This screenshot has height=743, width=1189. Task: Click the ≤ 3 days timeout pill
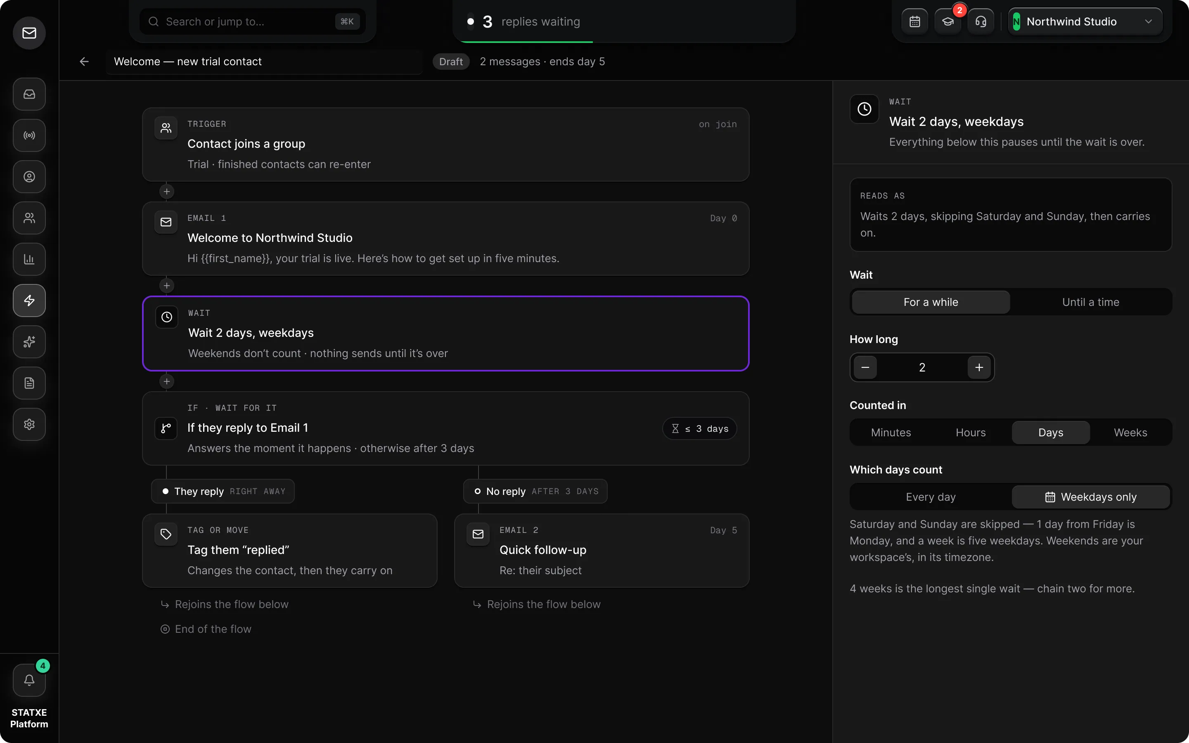click(x=699, y=428)
